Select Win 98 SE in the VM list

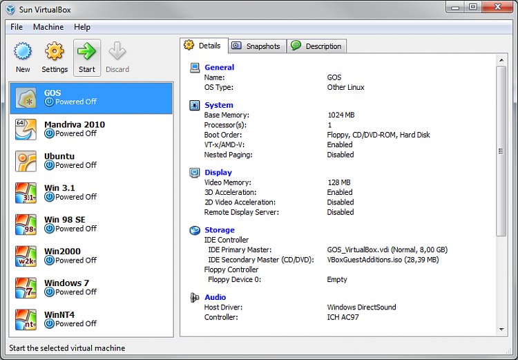91,225
